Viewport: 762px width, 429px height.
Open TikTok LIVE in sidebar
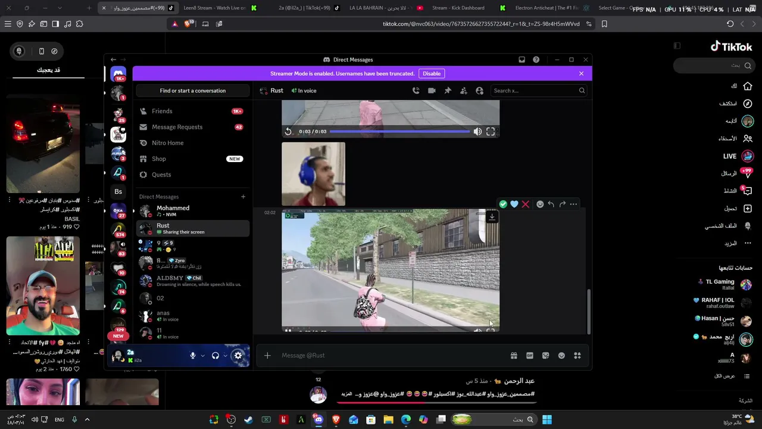point(738,156)
